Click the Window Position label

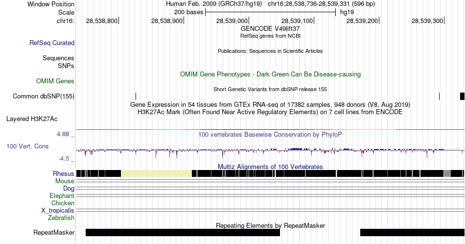coord(51,4)
